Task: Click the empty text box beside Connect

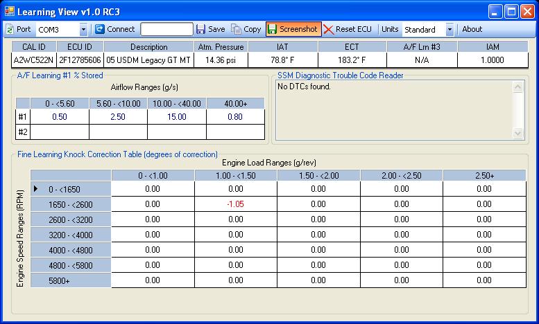Action: pos(166,29)
